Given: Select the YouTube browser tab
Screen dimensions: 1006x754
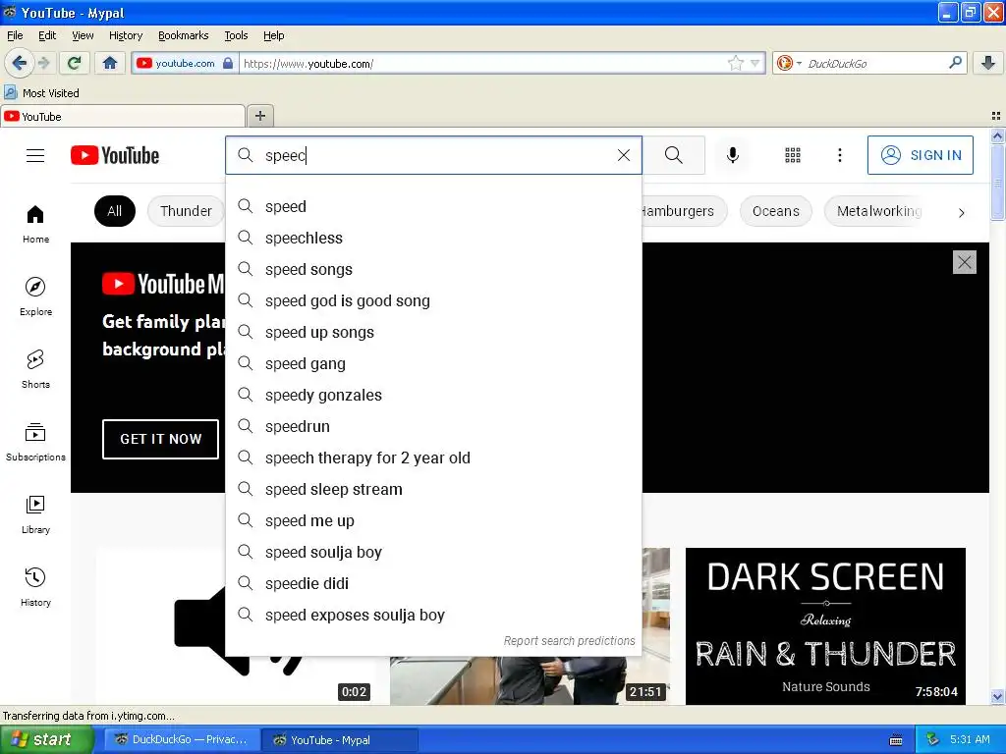Looking at the screenshot, I should (x=123, y=116).
